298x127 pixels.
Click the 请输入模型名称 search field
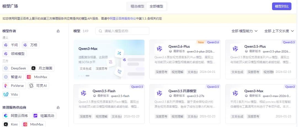[x=122, y=31]
